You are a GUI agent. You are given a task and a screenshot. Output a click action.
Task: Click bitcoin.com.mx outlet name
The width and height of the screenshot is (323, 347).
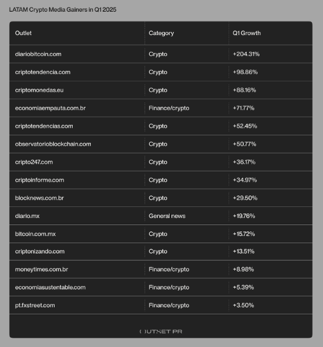tap(36, 234)
